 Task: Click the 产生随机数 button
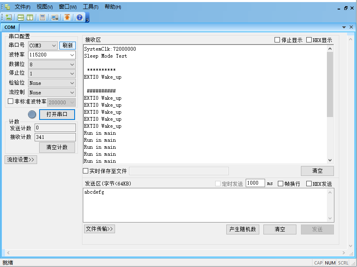tap(243, 230)
